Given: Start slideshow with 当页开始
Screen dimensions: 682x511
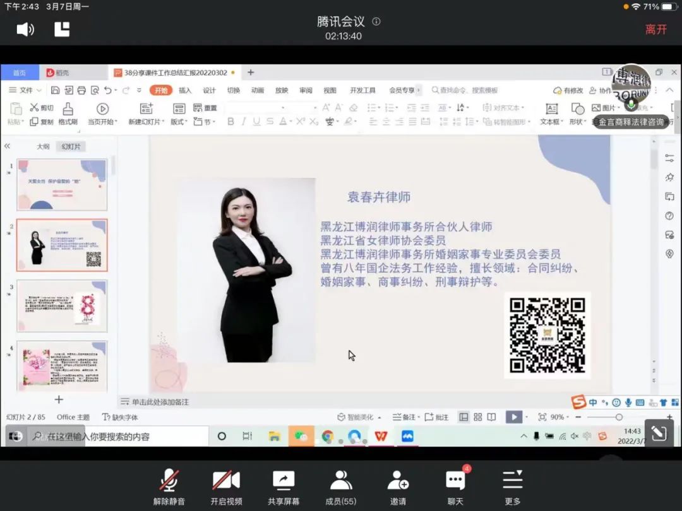Looking at the screenshot, I should pyautogui.click(x=103, y=114).
